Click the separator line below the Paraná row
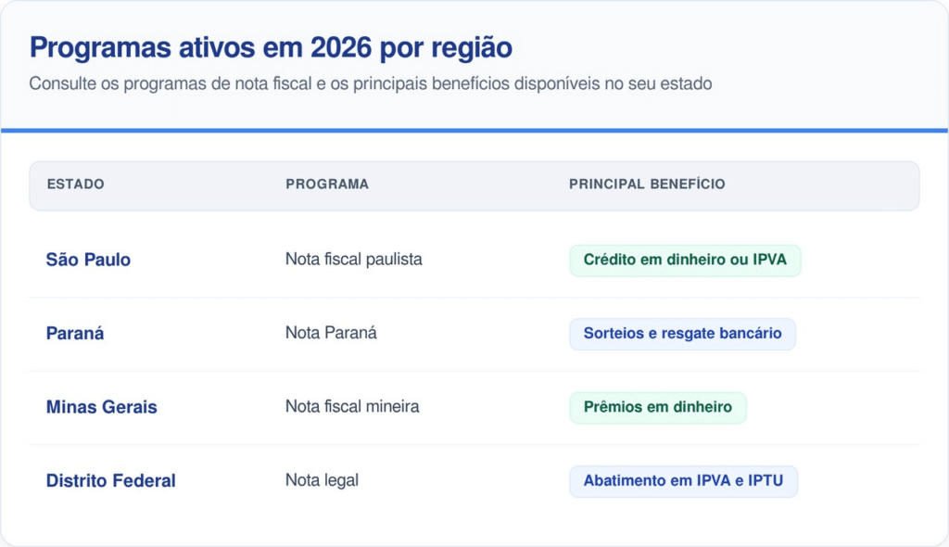The width and height of the screenshot is (949, 547). coord(474,371)
